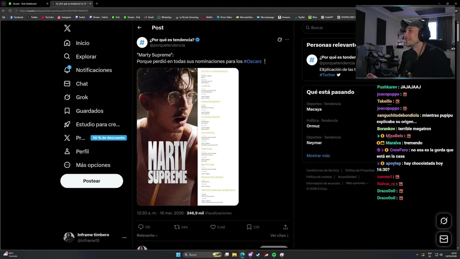Open the Oscar nominations list image
The height and width of the screenshot is (259, 460).
(218, 137)
